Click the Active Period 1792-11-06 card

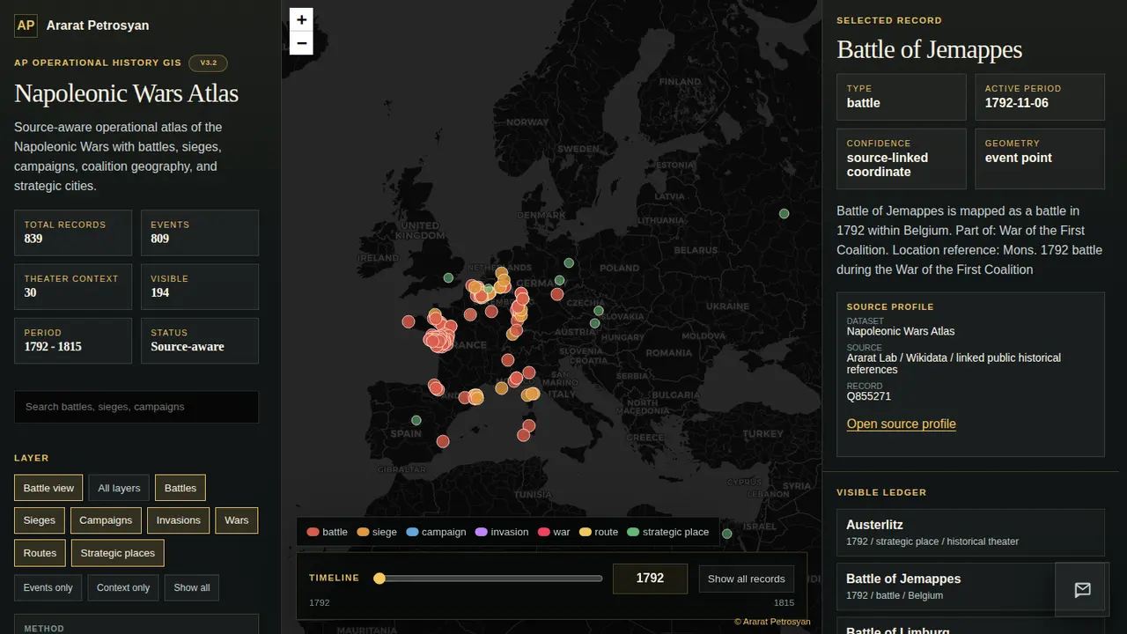tap(1040, 97)
